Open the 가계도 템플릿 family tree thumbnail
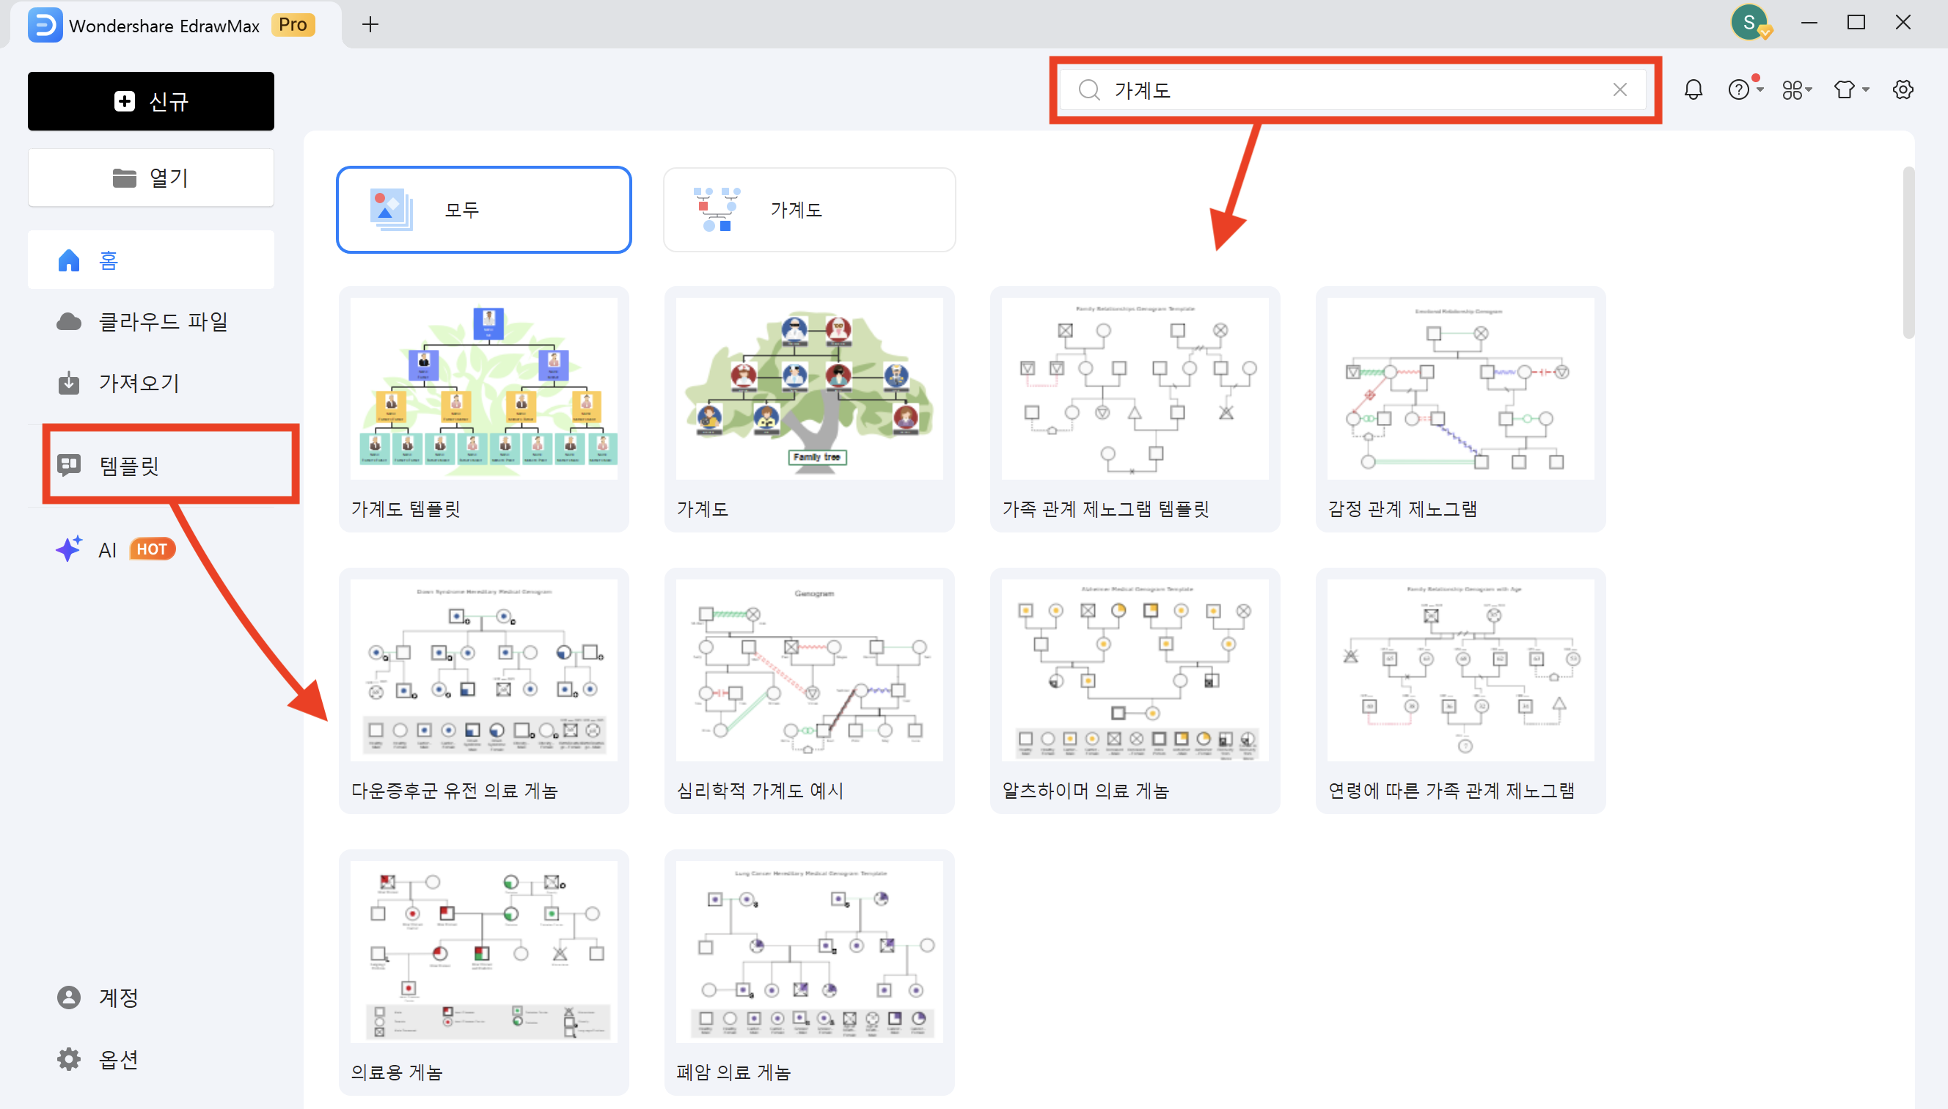This screenshot has width=1948, height=1109. [483, 387]
